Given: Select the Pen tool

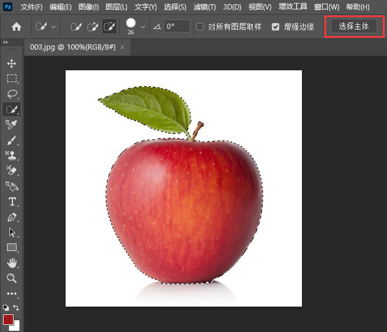Looking at the screenshot, I should pos(12,217).
